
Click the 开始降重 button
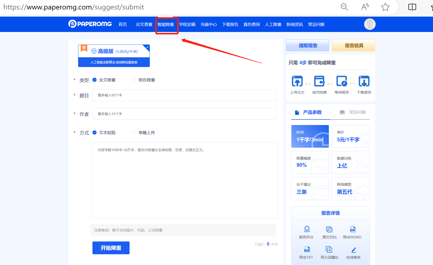[x=111, y=248]
